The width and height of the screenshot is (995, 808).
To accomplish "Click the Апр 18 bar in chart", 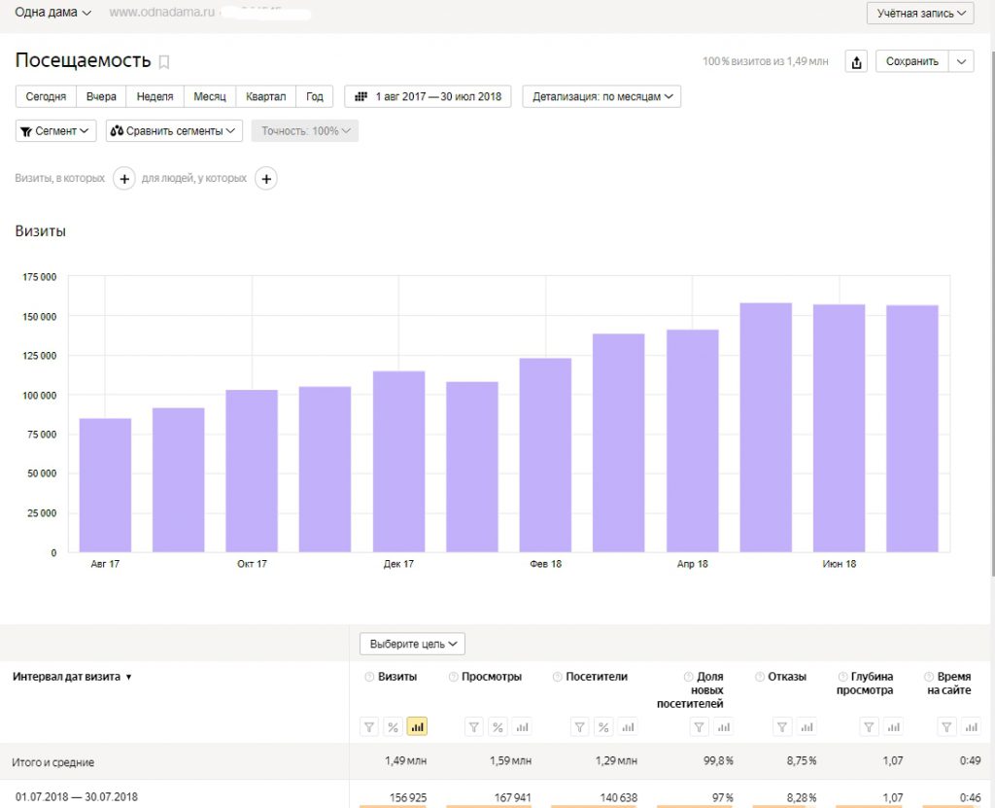I will [692, 440].
